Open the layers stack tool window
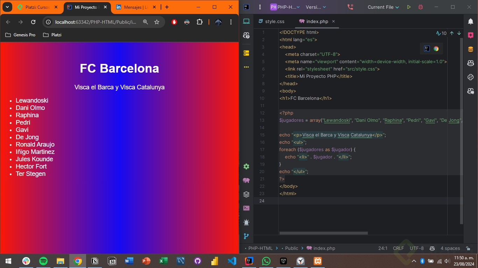The image size is (478, 268). point(246,194)
